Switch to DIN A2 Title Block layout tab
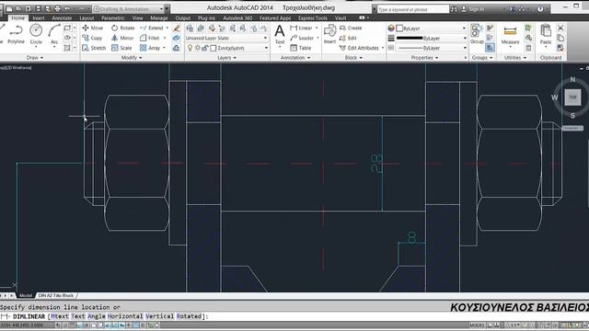The width and height of the screenshot is (589, 331). click(56, 295)
